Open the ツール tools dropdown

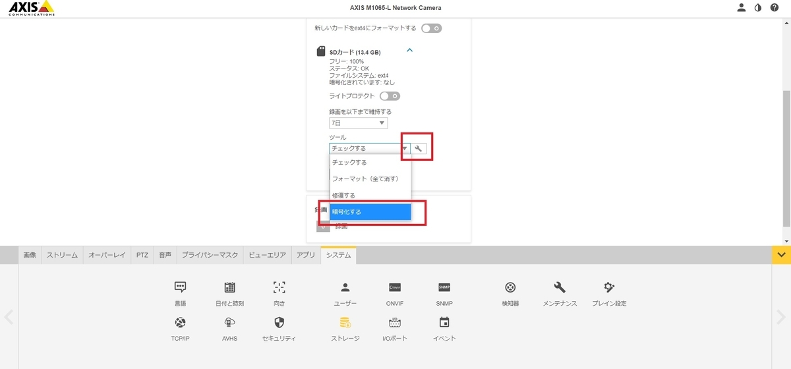tap(369, 148)
